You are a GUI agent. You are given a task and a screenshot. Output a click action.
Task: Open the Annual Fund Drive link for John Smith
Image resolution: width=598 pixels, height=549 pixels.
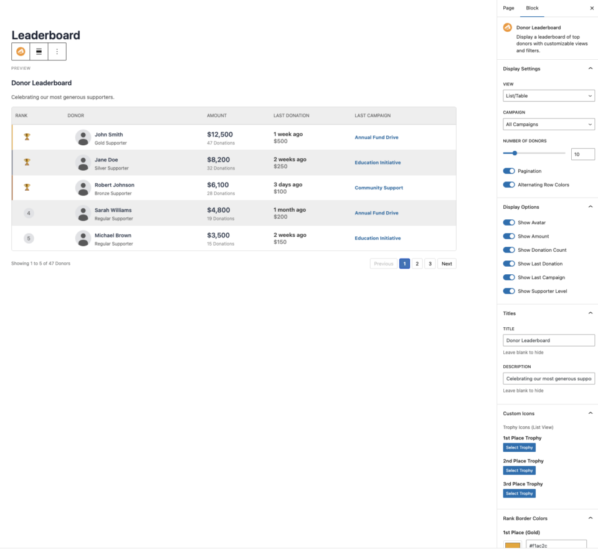[376, 138]
